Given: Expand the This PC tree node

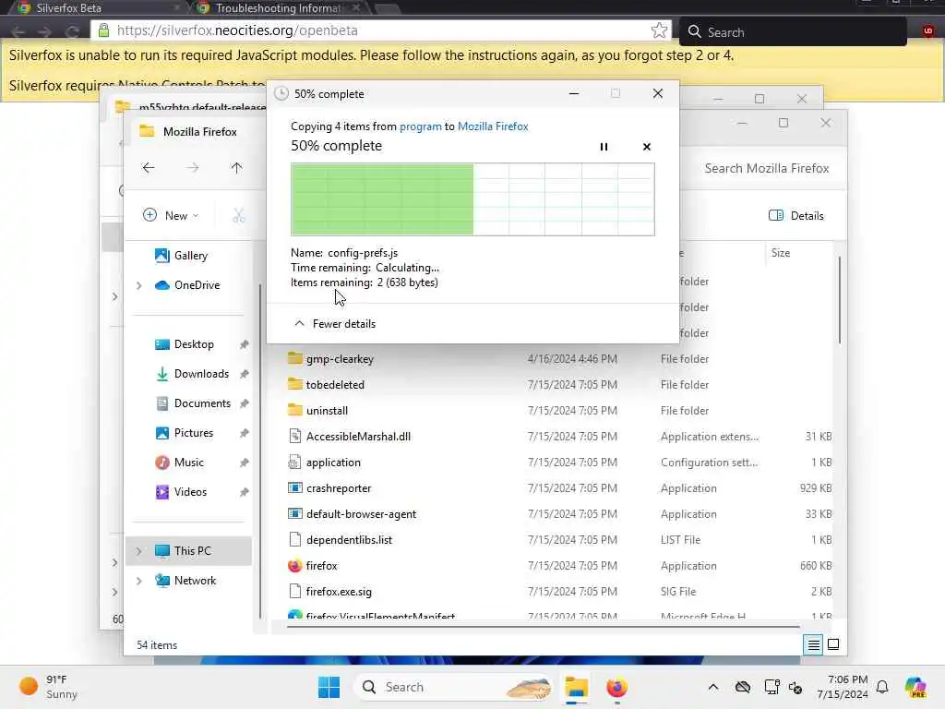Looking at the screenshot, I should 139,551.
